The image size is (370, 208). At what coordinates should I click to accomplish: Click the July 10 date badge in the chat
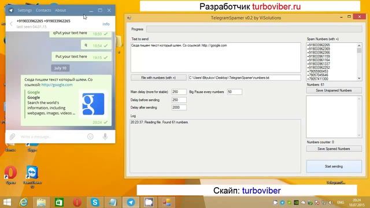coord(60,68)
